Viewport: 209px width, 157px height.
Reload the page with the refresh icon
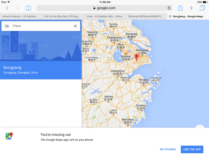coord(169,8)
